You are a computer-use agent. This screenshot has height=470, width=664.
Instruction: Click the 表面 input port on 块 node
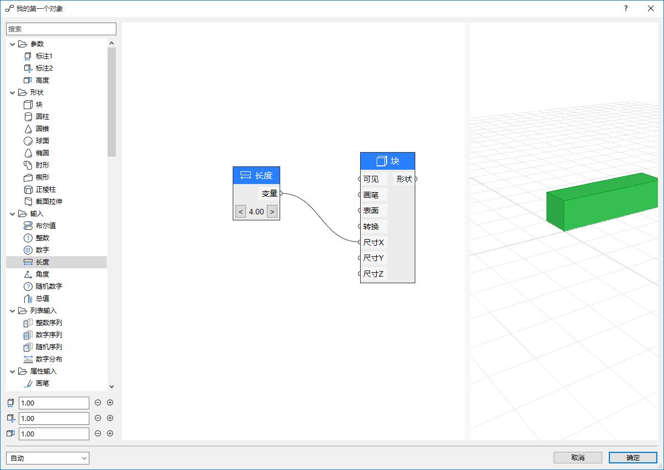pyautogui.click(x=360, y=210)
